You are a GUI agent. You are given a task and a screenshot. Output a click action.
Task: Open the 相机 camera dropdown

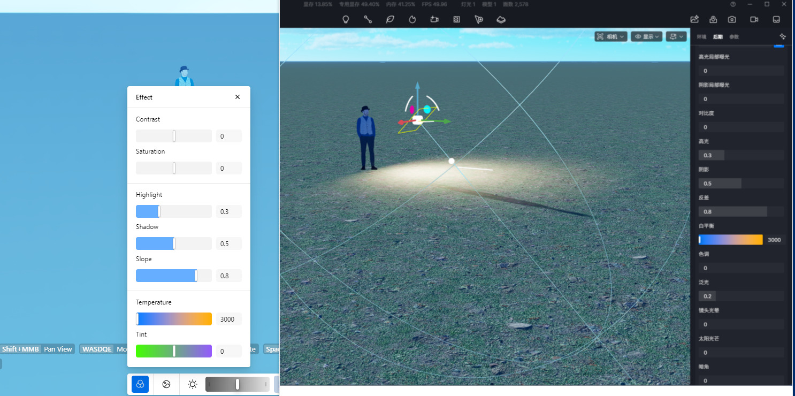(x=611, y=36)
